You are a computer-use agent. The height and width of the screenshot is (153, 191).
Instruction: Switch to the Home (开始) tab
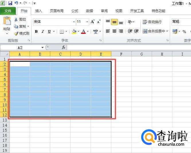[x=24, y=11]
